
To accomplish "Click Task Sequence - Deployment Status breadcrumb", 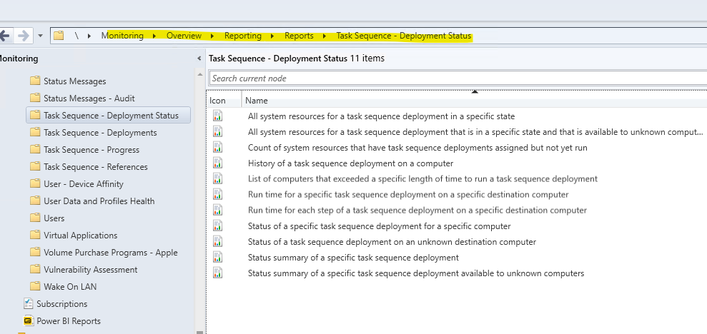I will [x=404, y=36].
